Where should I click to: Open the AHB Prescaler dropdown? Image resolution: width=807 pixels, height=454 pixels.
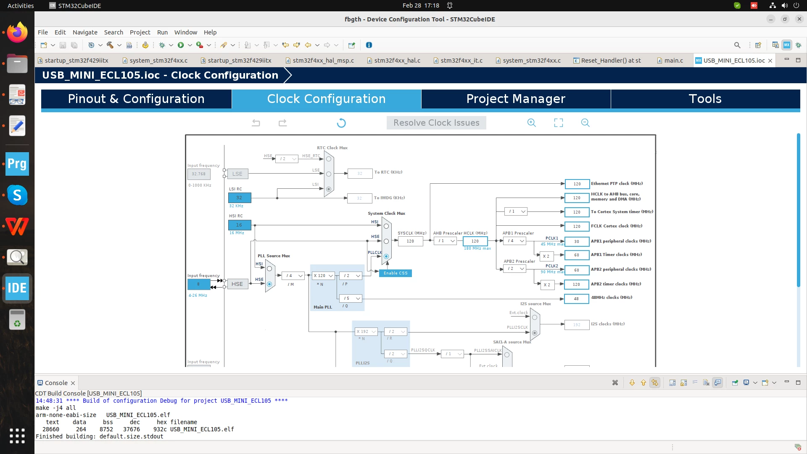pos(445,241)
